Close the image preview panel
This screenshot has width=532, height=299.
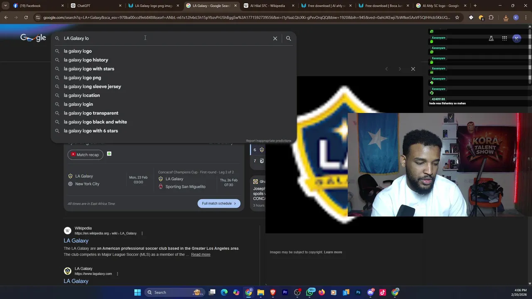click(x=413, y=69)
